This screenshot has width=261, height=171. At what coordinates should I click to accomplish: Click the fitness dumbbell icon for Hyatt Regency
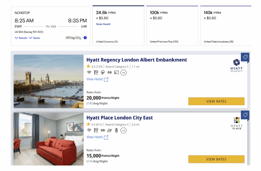click(x=110, y=73)
